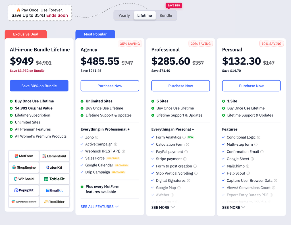Click Purchase Now for Professional plan
This screenshot has width=291, height=225.
coord(180,86)
